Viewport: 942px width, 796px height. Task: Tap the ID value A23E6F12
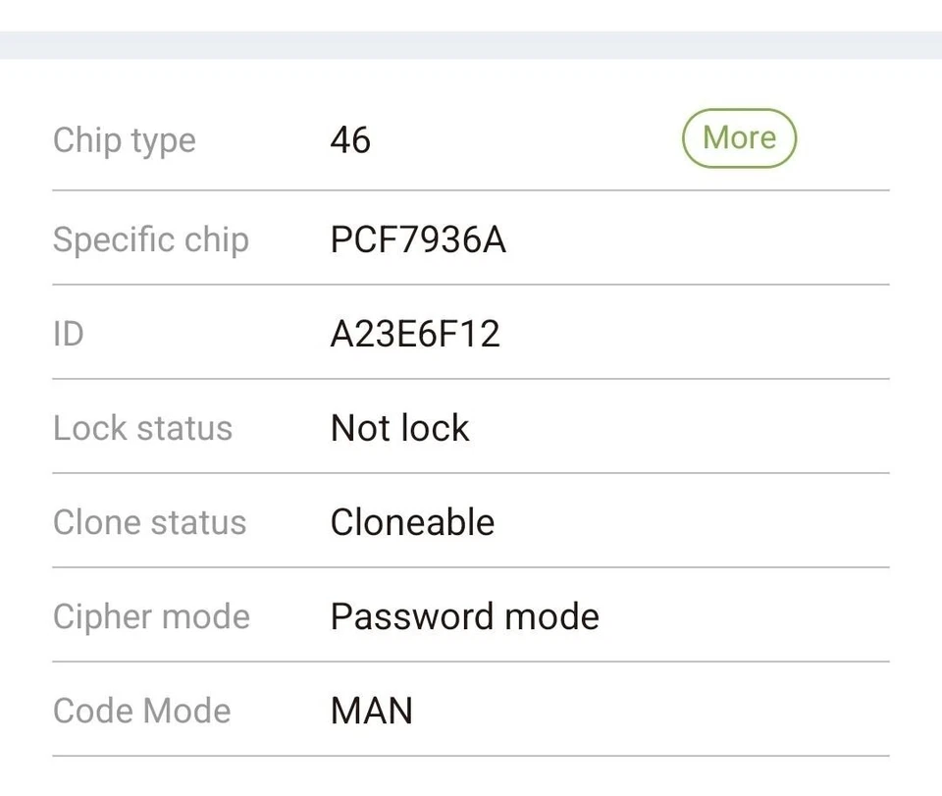[415, 334]
